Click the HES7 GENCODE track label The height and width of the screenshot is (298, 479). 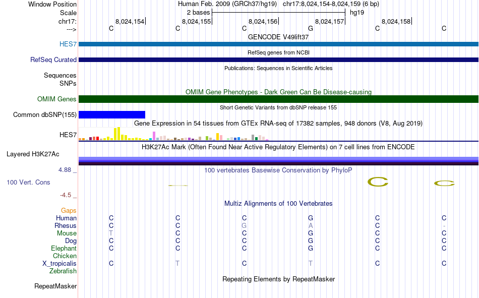68,44
